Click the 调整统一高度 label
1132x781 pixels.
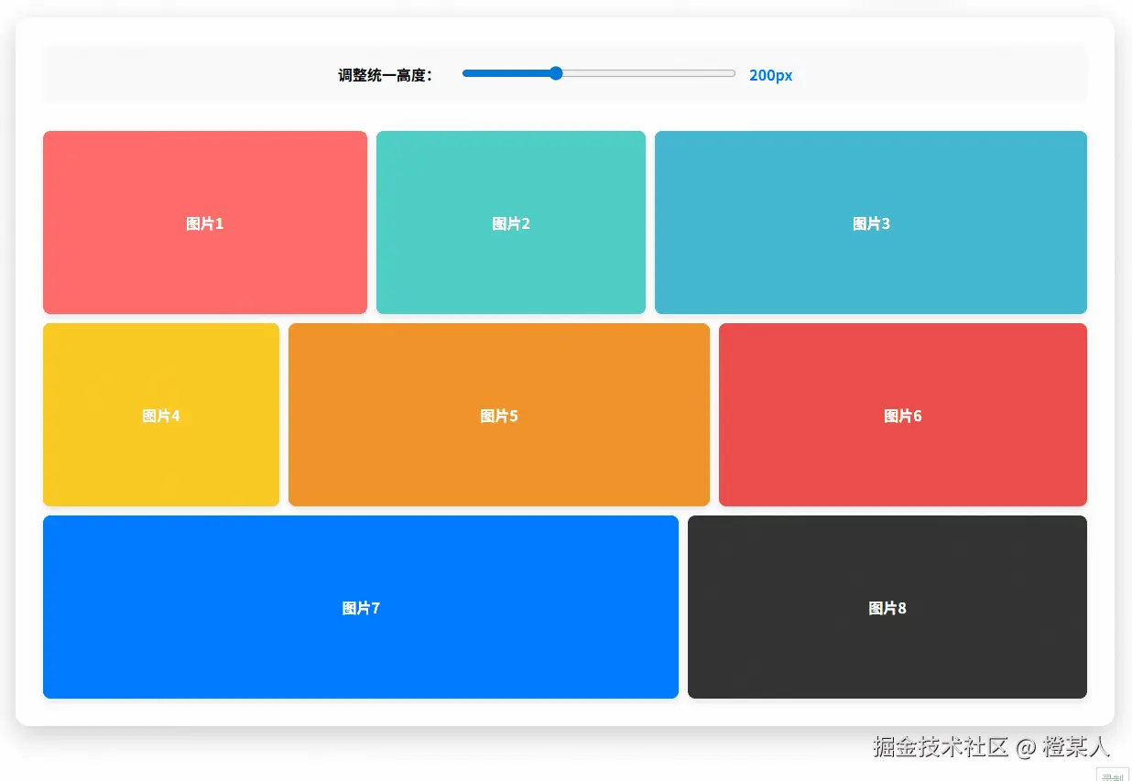coord(385,75)
